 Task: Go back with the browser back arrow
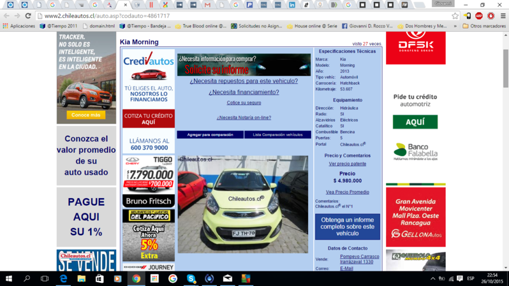(6, 15)
